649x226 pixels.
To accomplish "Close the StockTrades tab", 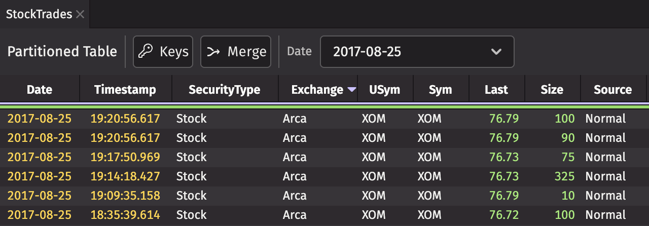I will pos(80,14).
